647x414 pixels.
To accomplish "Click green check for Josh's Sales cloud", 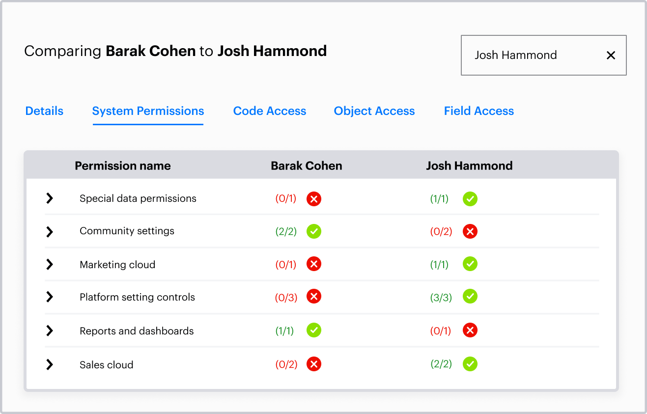I will (470, 364).
